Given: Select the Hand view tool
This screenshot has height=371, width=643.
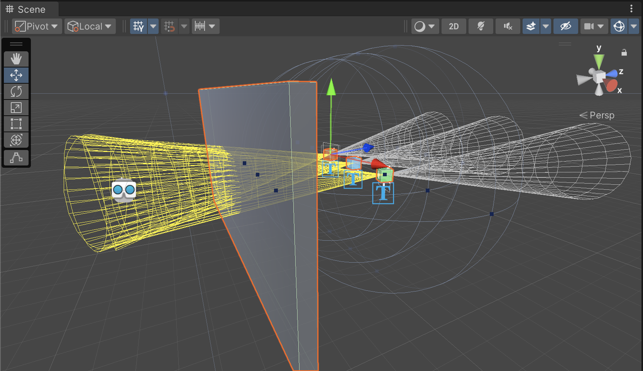Looking at the screenshot, I should 16,59.
